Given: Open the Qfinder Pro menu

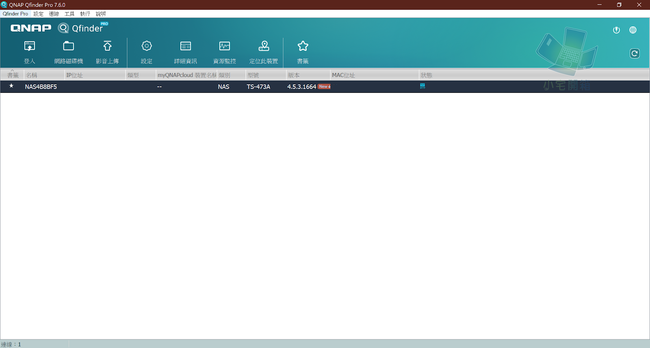Looking at the screenshot, I should [x=15, y=14].
